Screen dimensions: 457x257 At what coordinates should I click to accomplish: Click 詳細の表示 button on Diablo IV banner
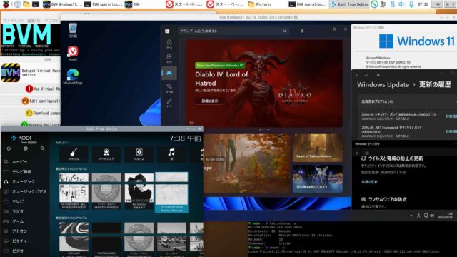[210, 101]
